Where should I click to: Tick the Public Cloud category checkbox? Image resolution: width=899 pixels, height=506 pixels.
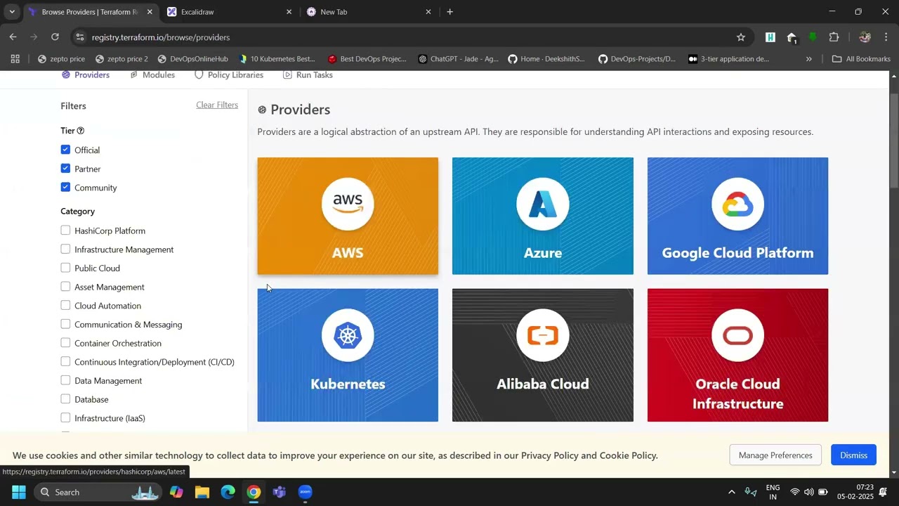point(65,268)
